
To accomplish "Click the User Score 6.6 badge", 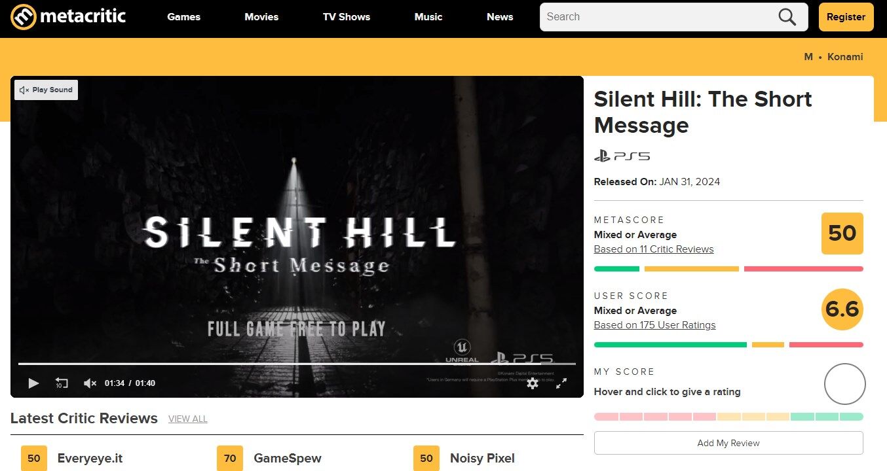I will 842,309.
